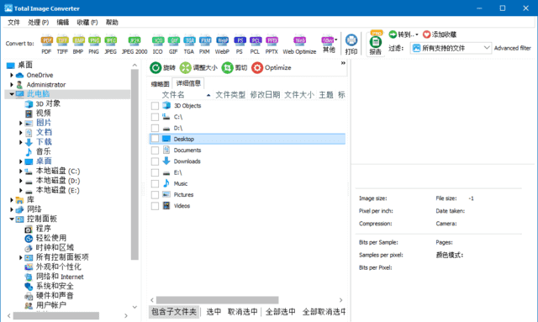Convert to WebP format

pos(222,45)
